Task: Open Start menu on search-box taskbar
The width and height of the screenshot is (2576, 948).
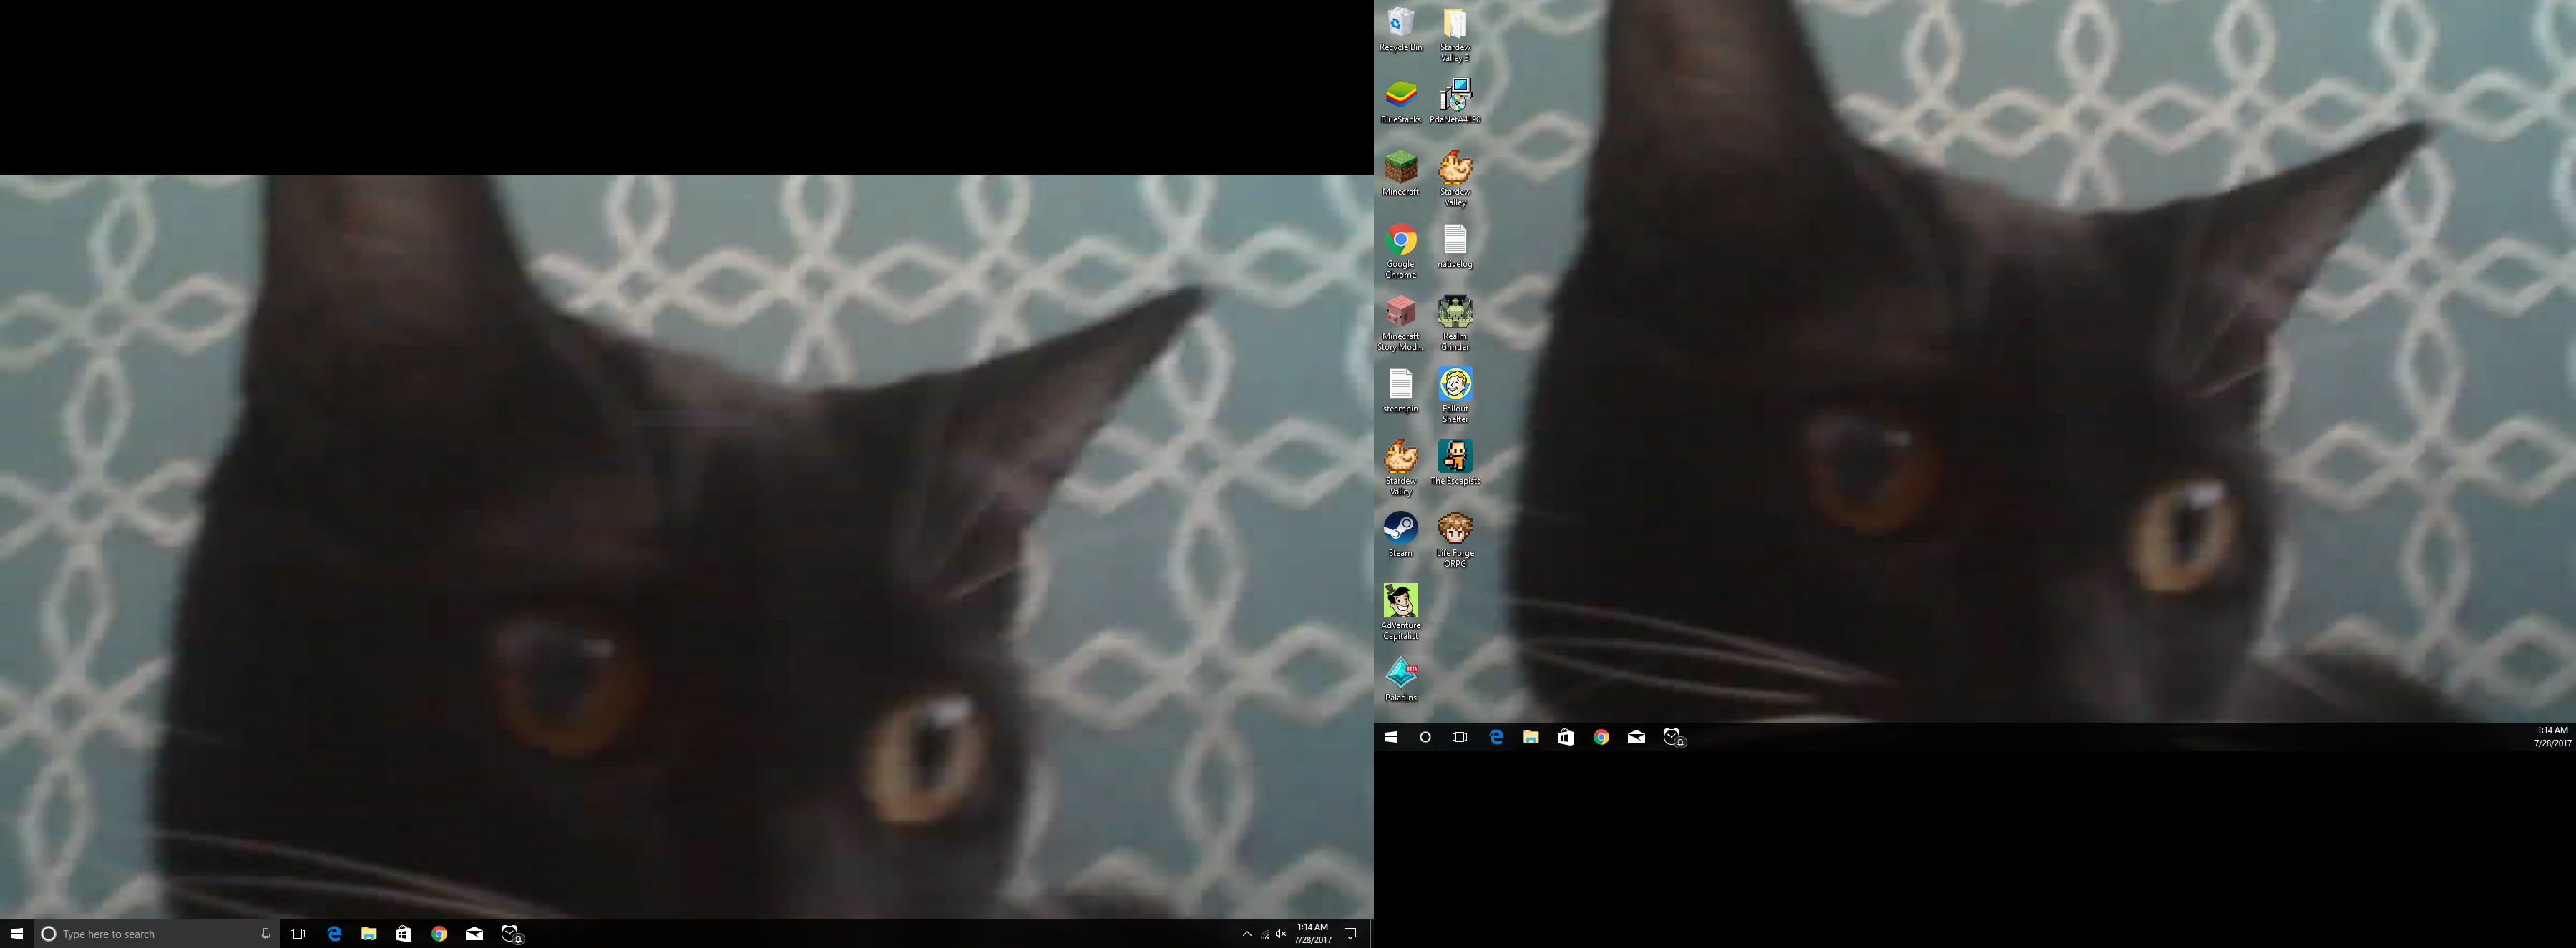Action: [17, 934]
